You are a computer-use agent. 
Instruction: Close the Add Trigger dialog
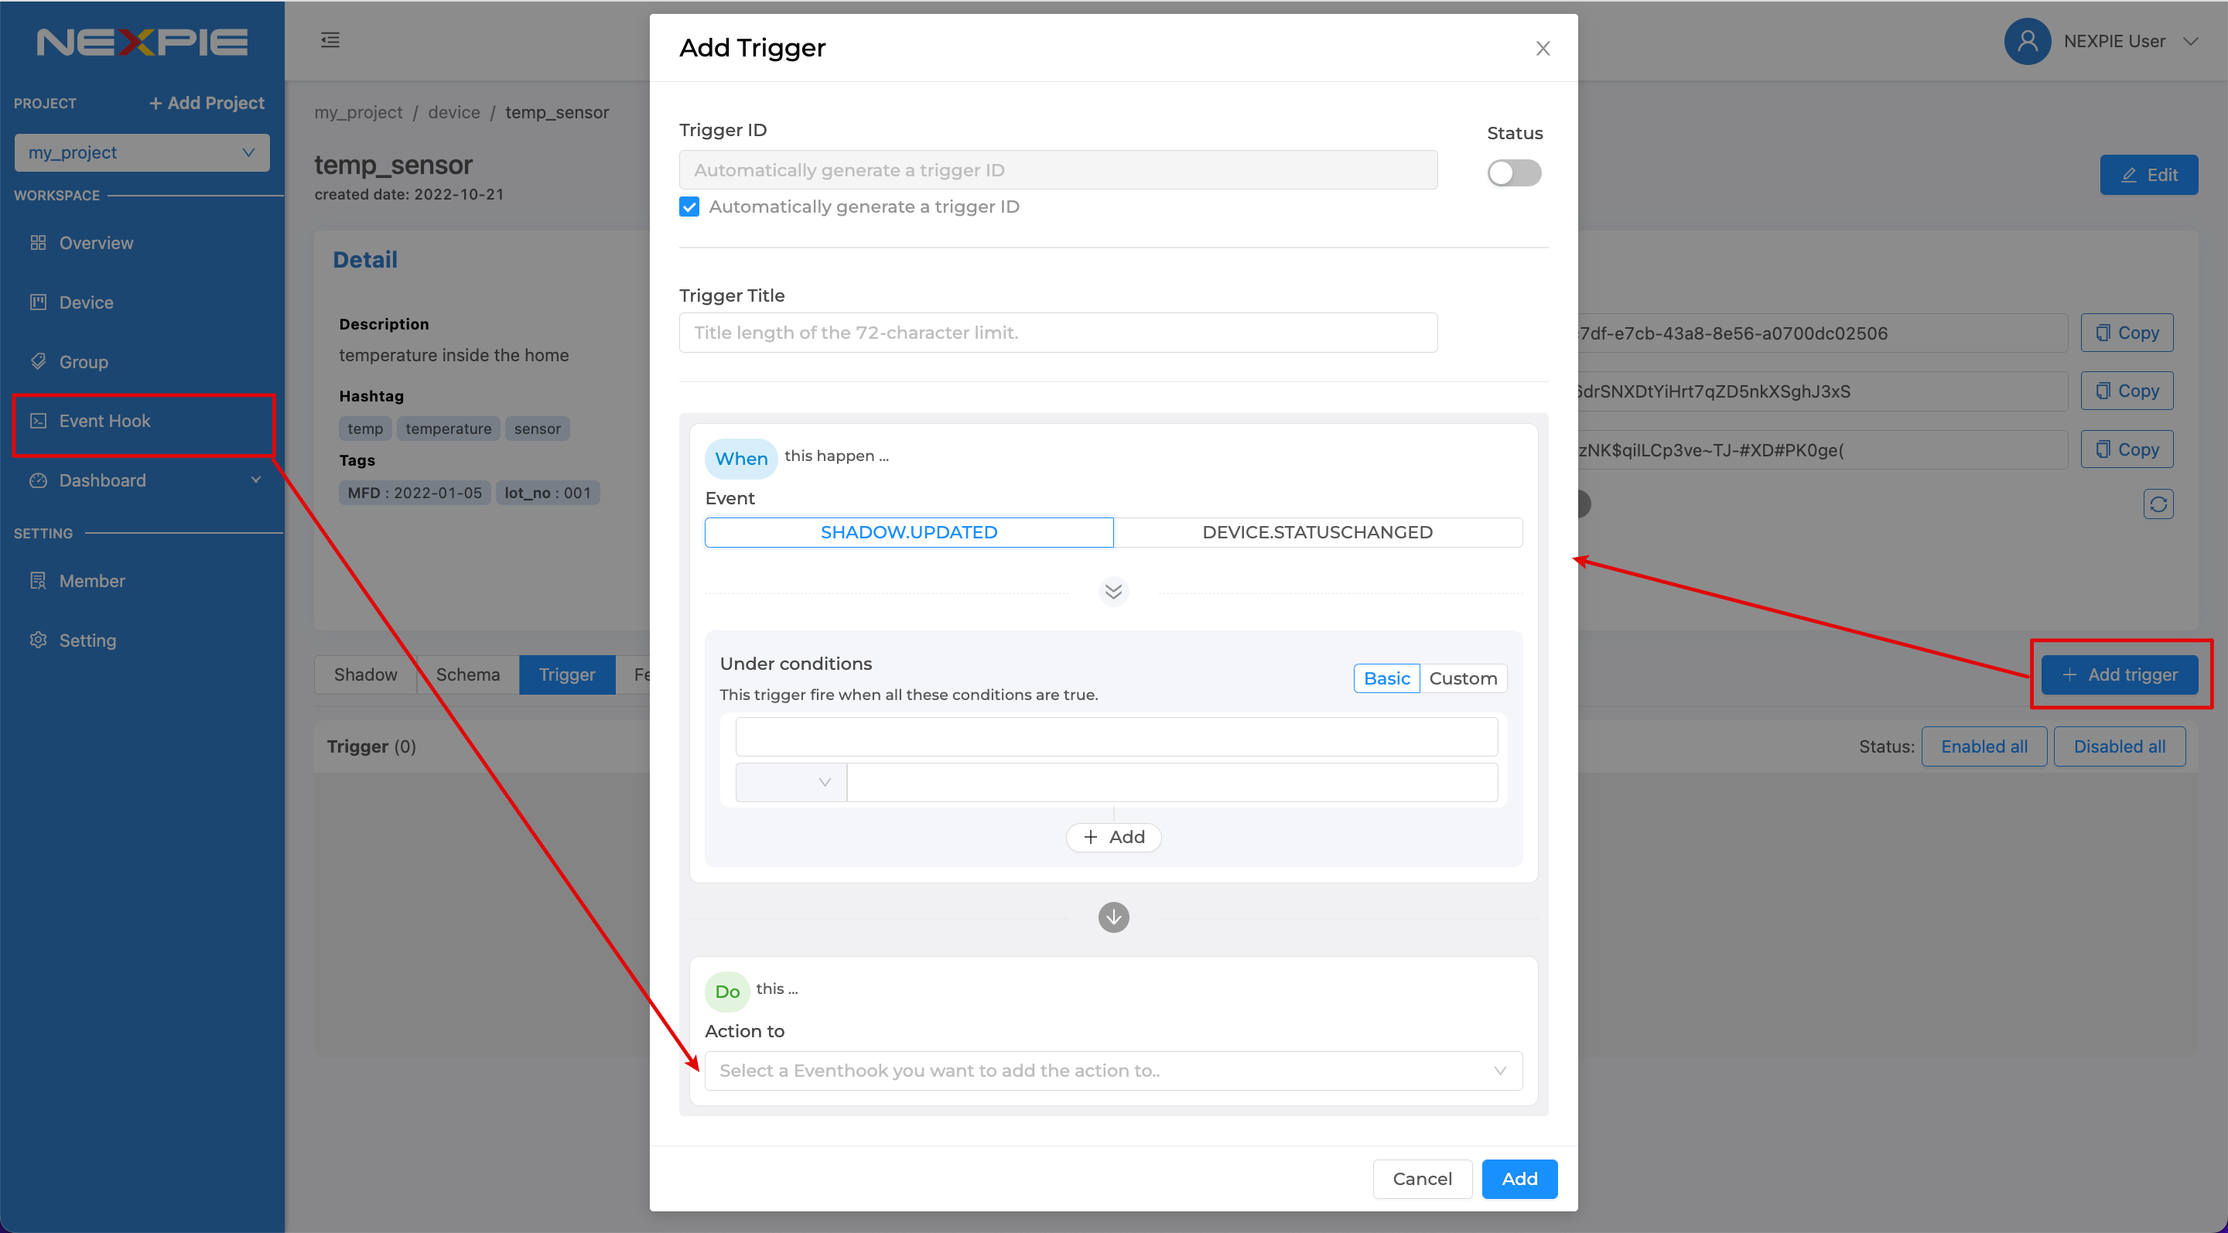point(1542,49)
